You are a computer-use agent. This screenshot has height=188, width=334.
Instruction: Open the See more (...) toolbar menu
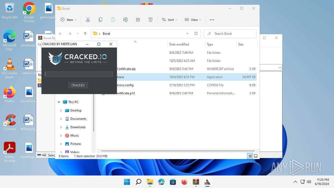click(212, 20)
